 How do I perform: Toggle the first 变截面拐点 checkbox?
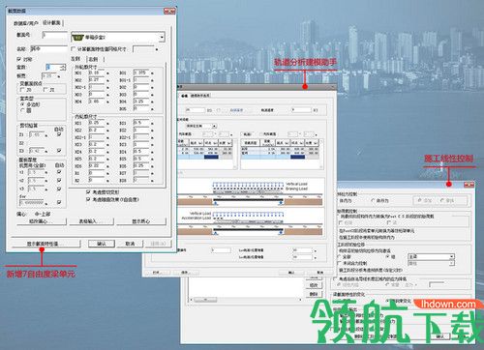click(x=22, y=90)
